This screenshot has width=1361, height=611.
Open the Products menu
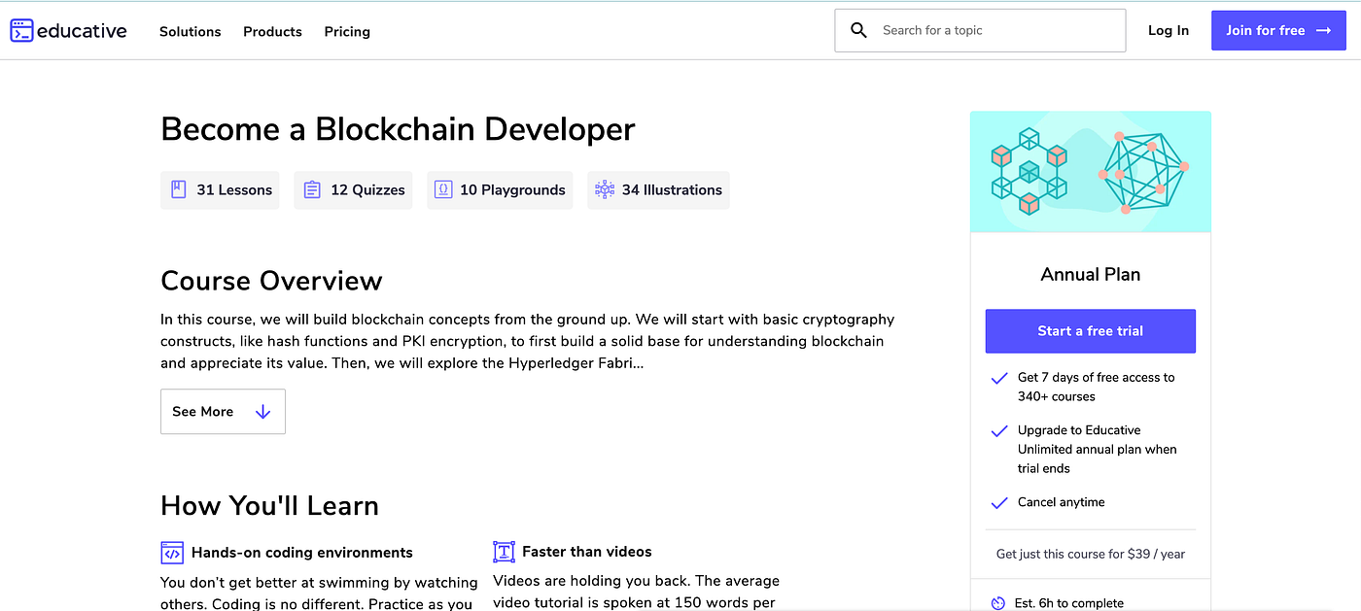[272, 31]
